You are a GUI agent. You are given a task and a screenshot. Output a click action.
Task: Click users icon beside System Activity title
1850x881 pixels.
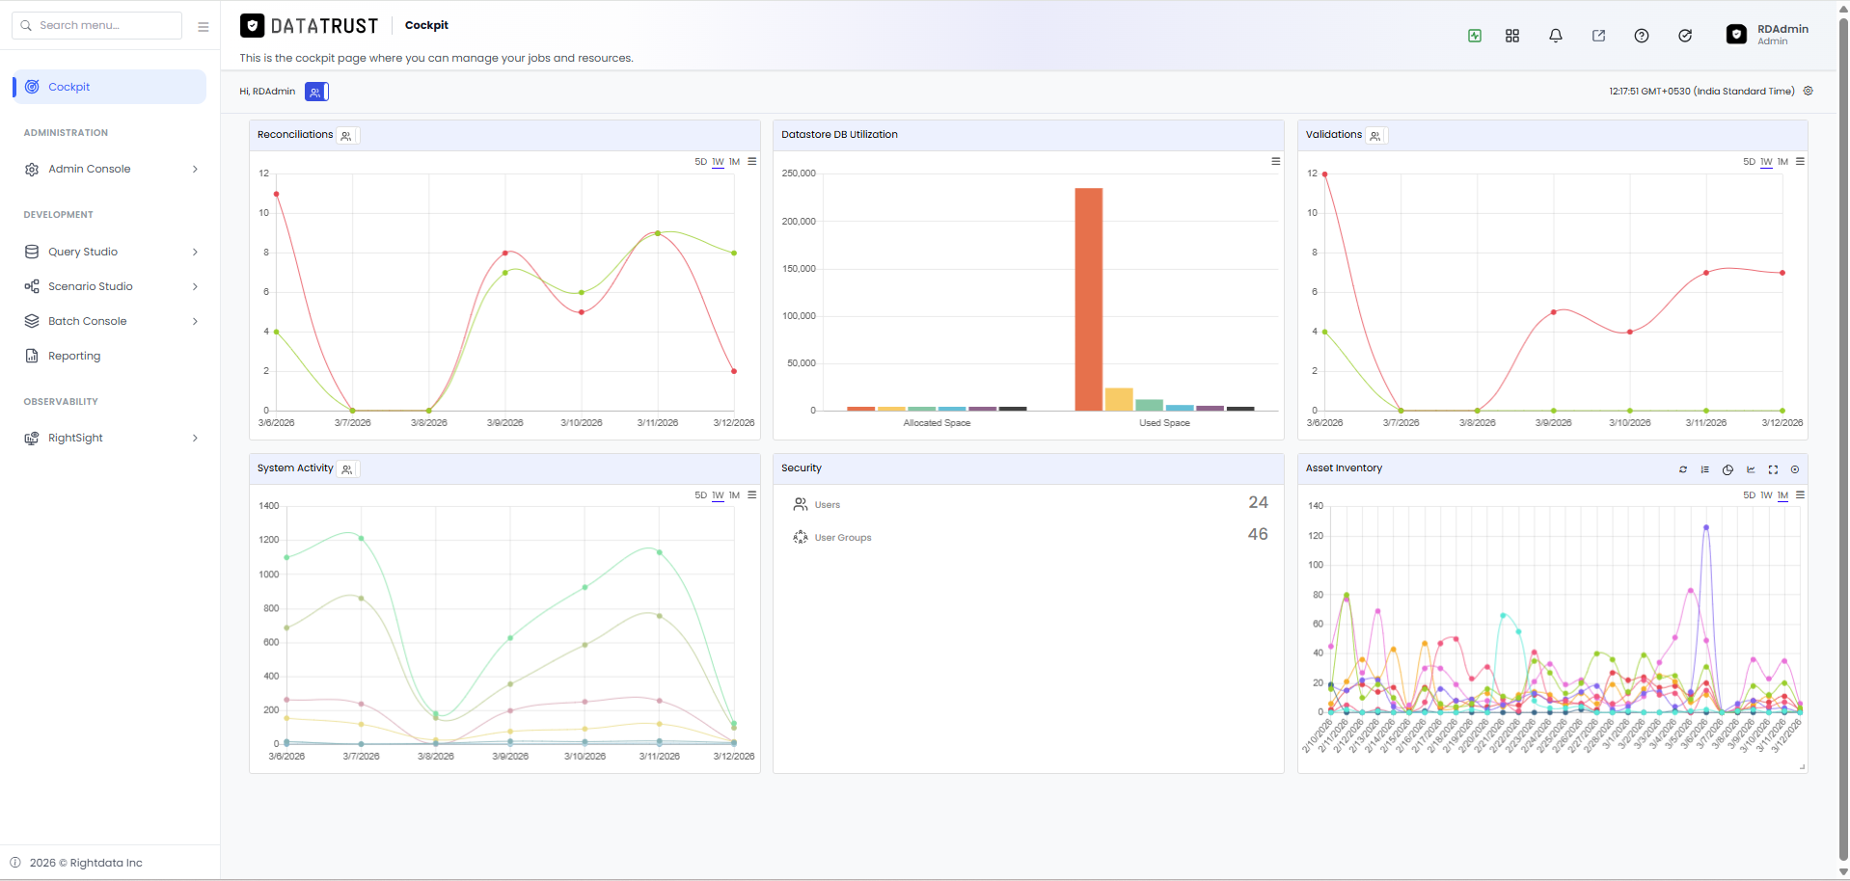(x=346, y=469)
